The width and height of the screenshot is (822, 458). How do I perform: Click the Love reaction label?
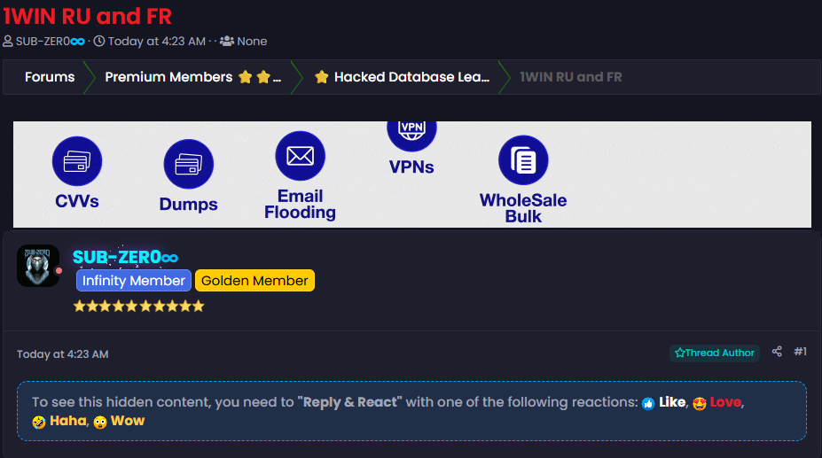[x=725, y=402]
